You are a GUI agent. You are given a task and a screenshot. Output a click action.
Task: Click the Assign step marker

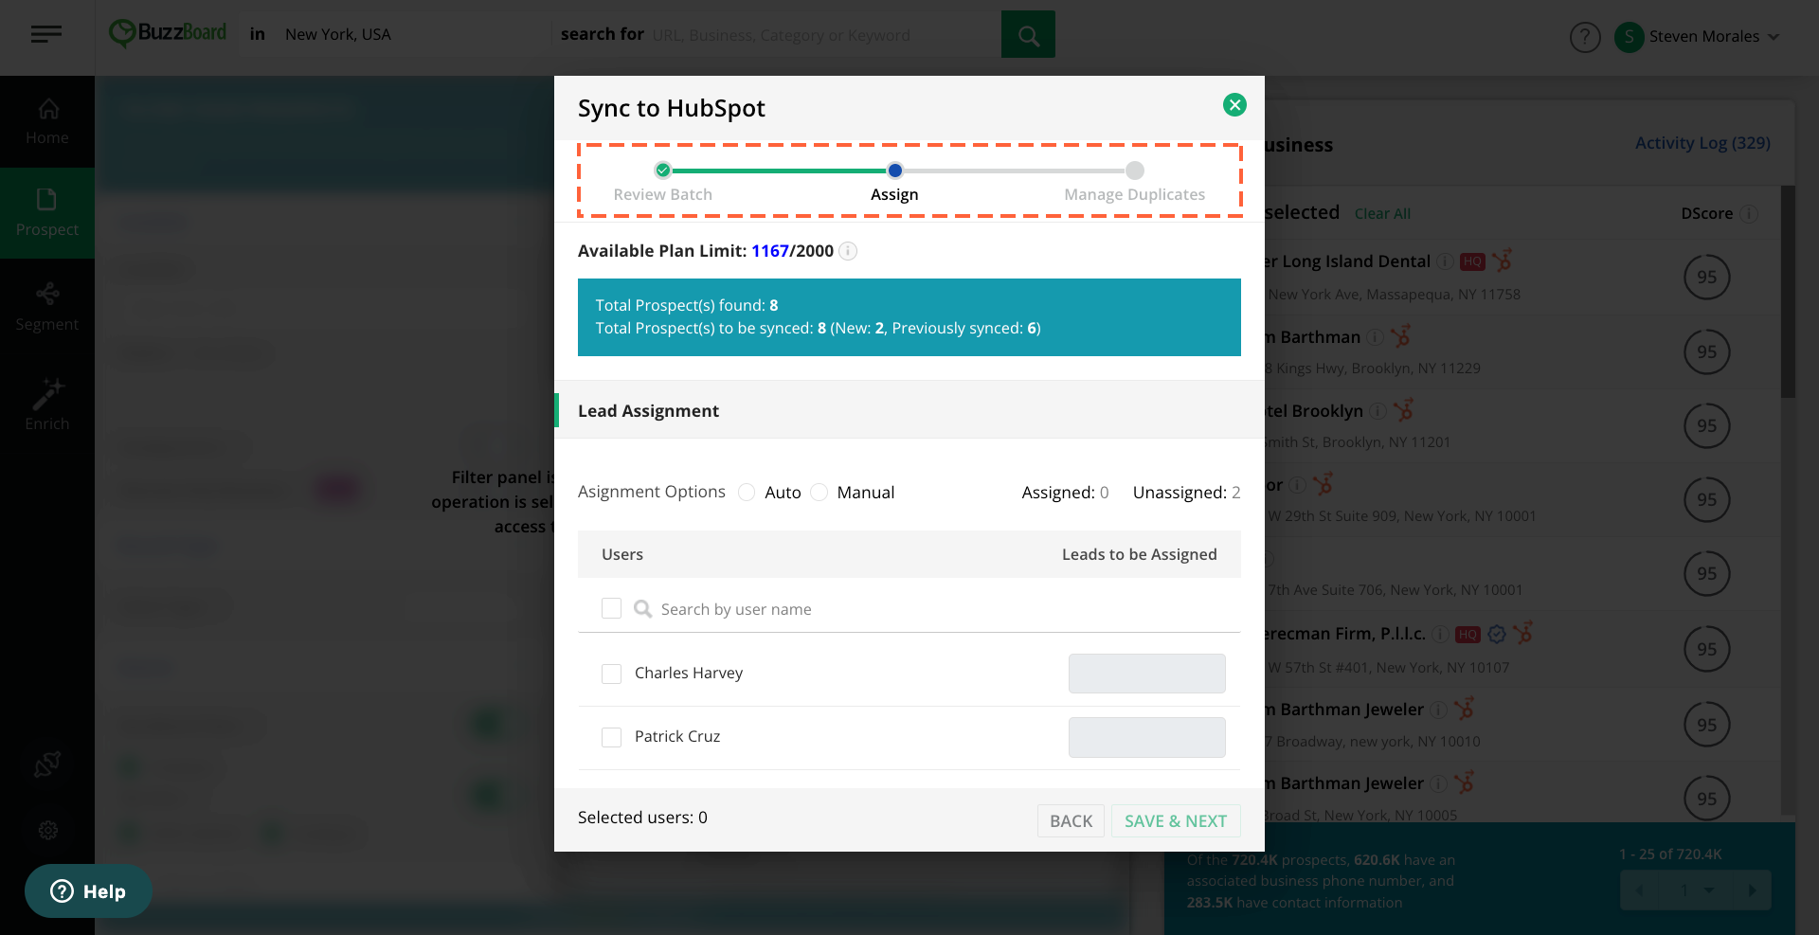894,171
